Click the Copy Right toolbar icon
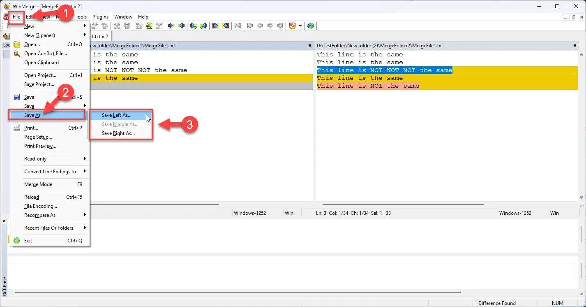 171,26
